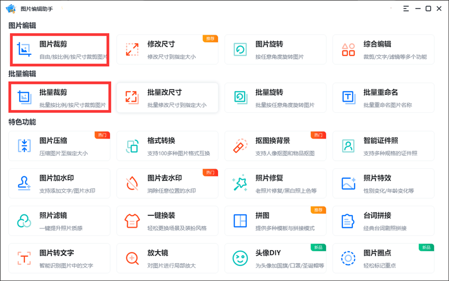Click description 批量按任意角度旋转图片
Viewport: 449px width, 281px height.
[285, 105]
